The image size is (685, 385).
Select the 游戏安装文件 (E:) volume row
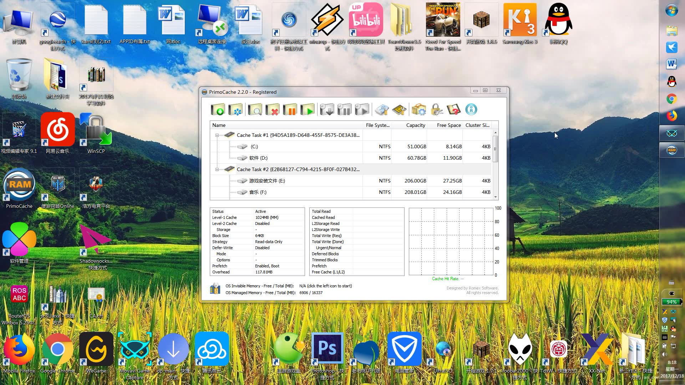[x=267, y=181]
